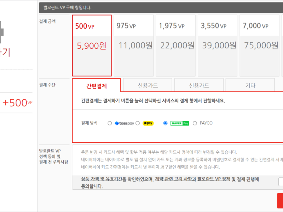Click the PAYCO label

[206, 123]
